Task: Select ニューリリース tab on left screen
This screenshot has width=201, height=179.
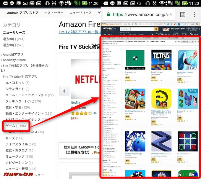Action: [80, 13]
